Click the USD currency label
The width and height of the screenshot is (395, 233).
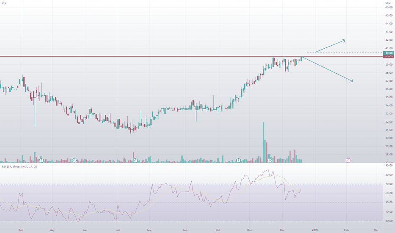pyautogui.click(x=388, y=3)
